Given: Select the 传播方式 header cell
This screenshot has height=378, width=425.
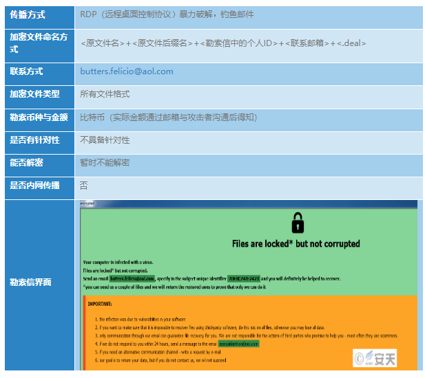Looking at the screenshot, I should click(39, 17).
